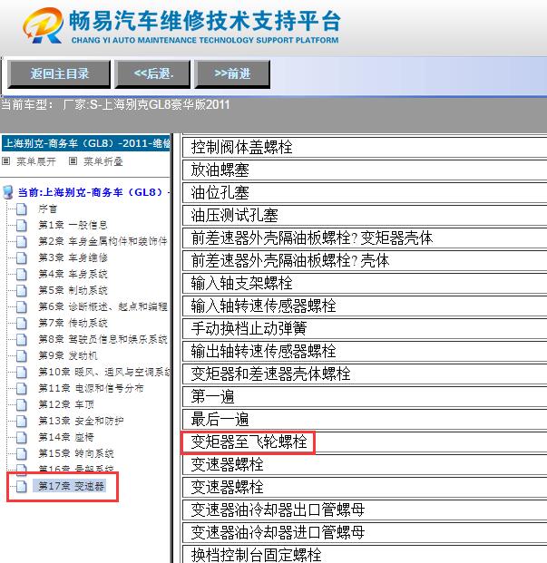Click the 油压测试孔塞 row
The width and height of the screenshot is (547, 563).
pyautogui.click(x=365, y=216)
